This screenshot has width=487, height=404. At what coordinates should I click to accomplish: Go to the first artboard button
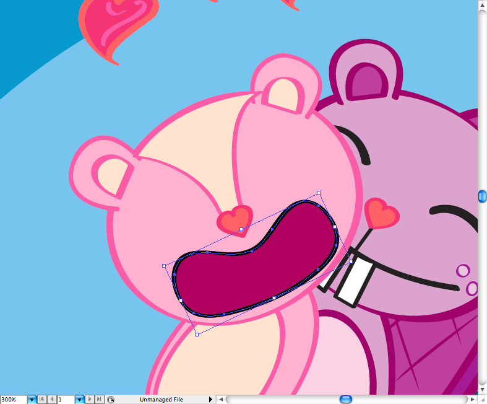(x=43, y=400)
